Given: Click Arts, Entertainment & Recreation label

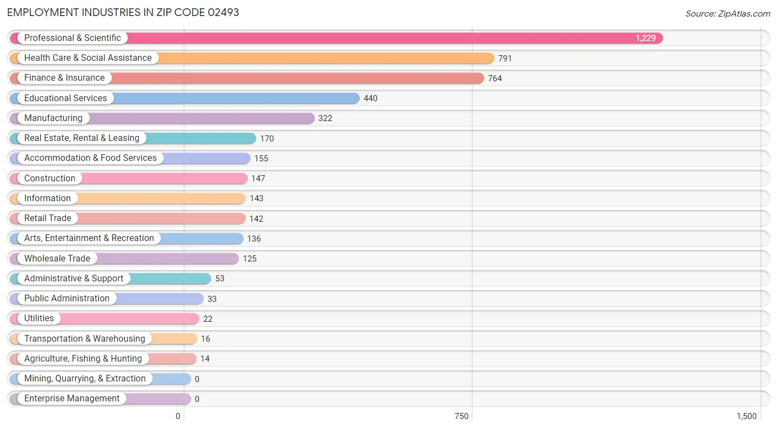Looking at the screenshot, I should click(x=89, y=238).
